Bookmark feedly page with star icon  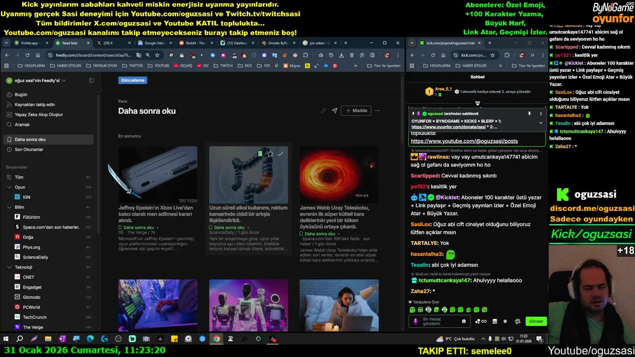coord(157,55)
